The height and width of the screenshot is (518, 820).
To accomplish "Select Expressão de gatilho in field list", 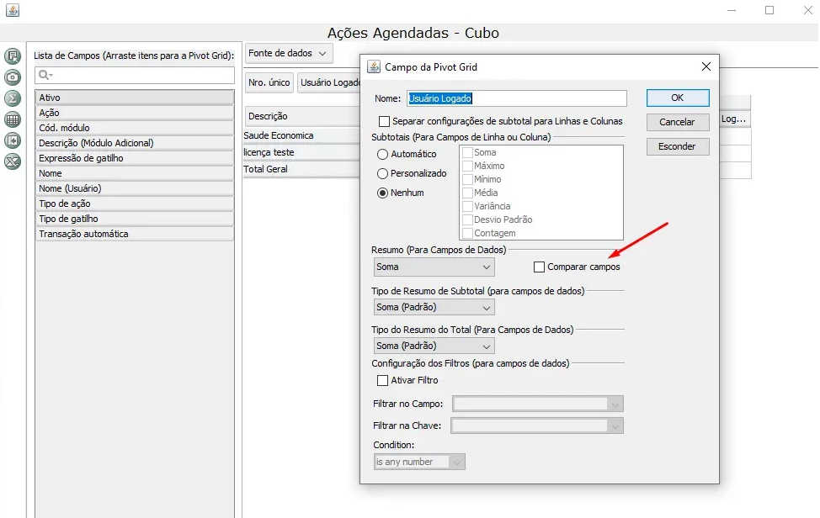I will click(135, 158).
